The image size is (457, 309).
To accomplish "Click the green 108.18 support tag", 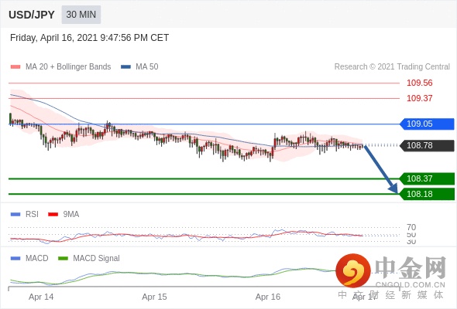I will coord(427,194).
